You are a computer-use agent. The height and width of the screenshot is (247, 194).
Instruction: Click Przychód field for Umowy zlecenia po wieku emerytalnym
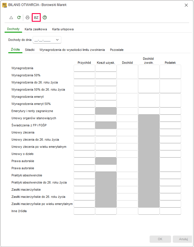(84, 147)
